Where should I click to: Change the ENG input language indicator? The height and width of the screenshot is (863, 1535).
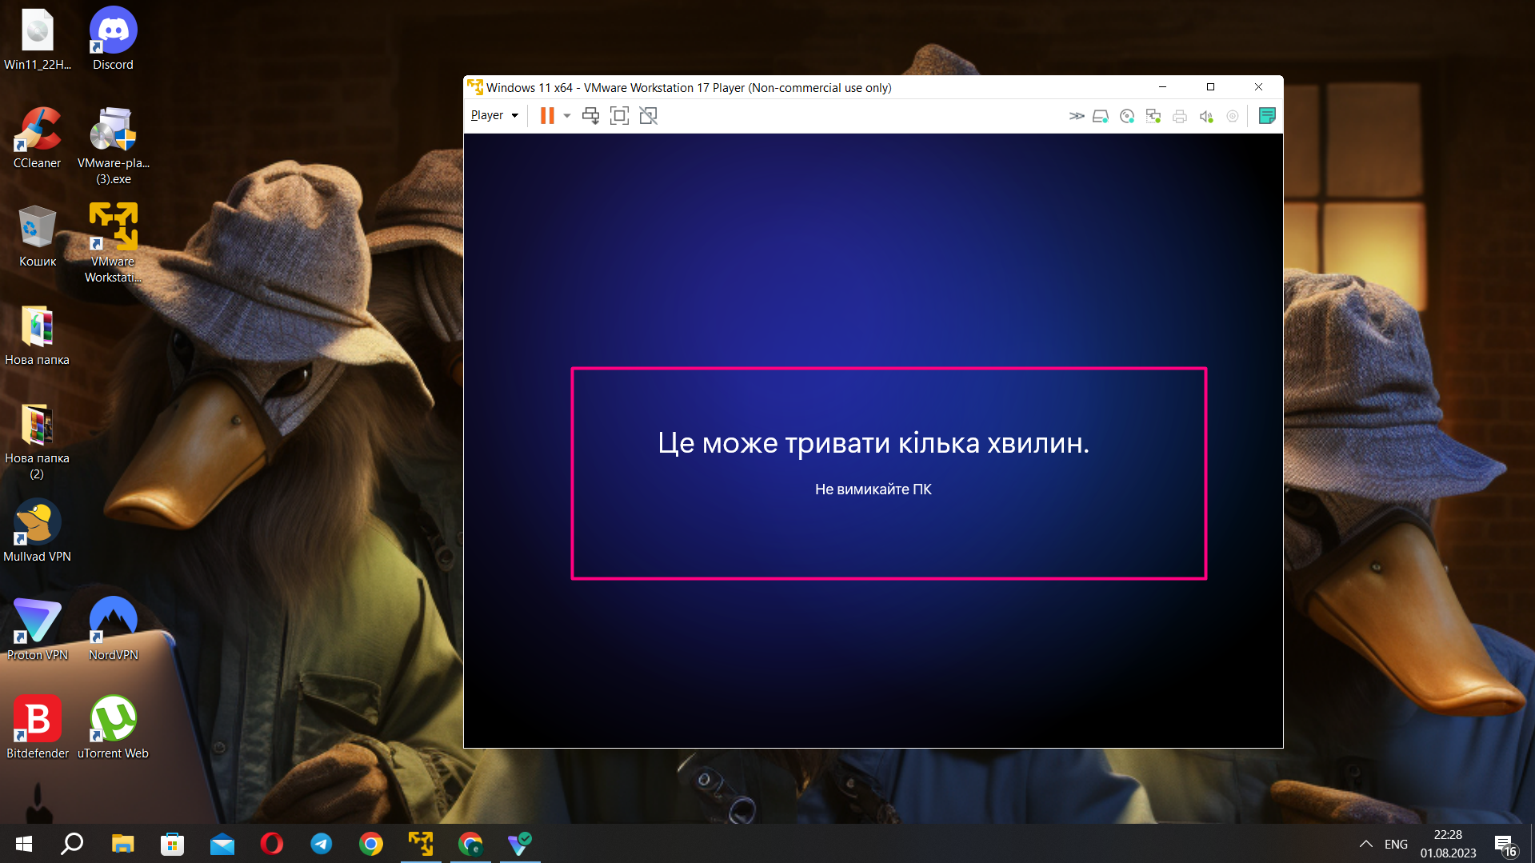[x=1396, y=844]
